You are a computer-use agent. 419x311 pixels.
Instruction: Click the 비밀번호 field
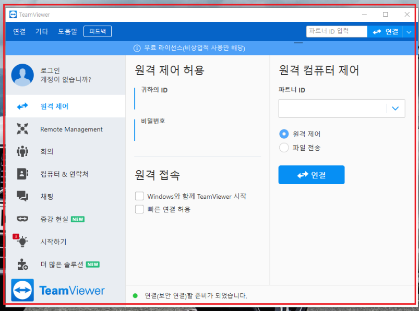click(198, 129)
